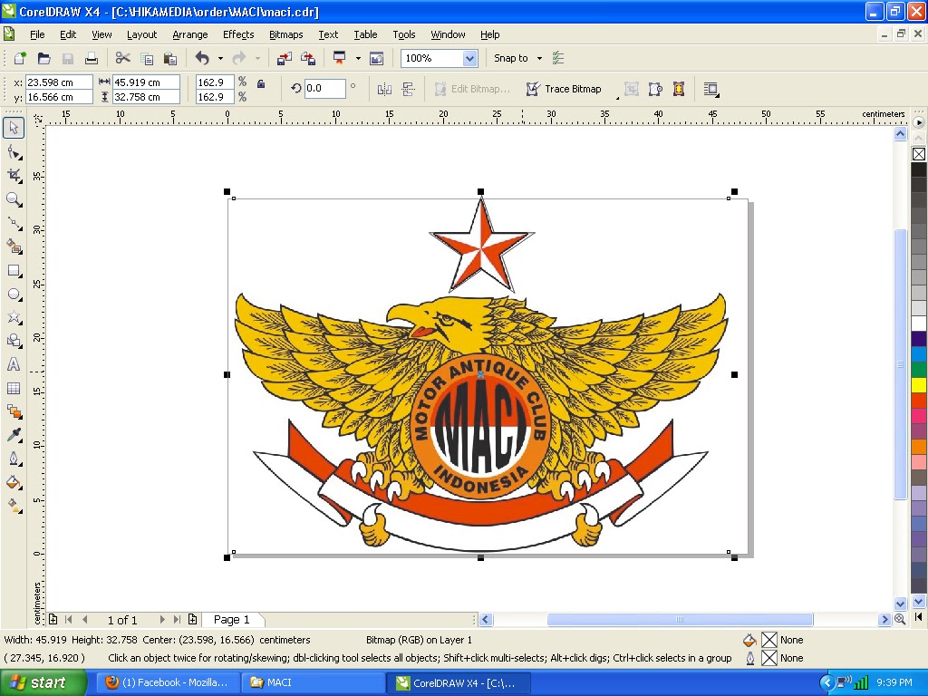Open the Welcome screen icon

coord(376,58)
